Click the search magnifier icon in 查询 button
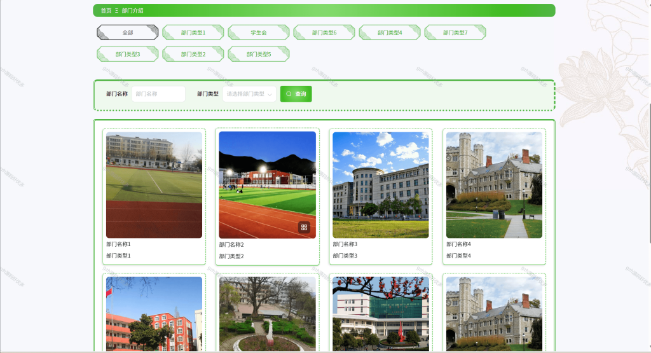This screenshot has width=651, height=353. click(289, 94)
